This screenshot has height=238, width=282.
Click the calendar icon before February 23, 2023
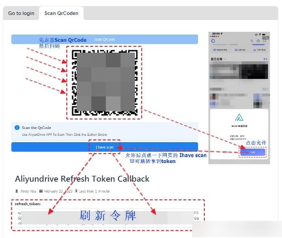click(41, 191)
